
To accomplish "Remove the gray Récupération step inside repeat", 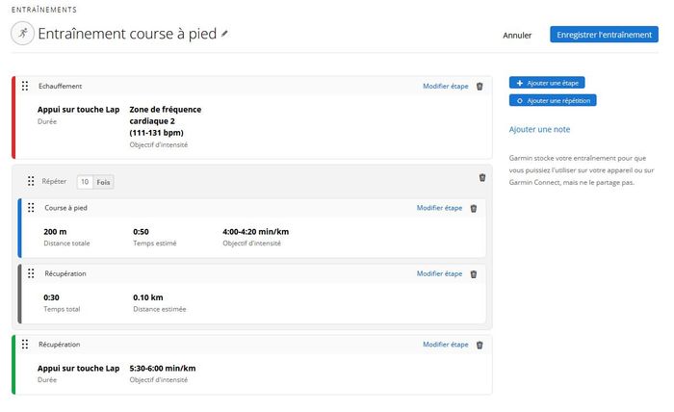I will (x=473, y=274).
